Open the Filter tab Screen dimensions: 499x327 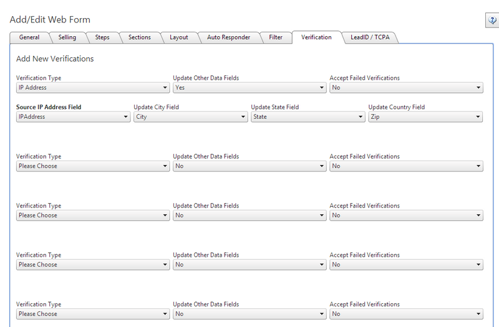click(276, 37)
